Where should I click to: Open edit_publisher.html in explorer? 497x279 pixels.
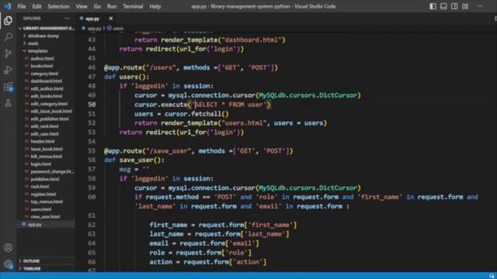click(50, 119)
